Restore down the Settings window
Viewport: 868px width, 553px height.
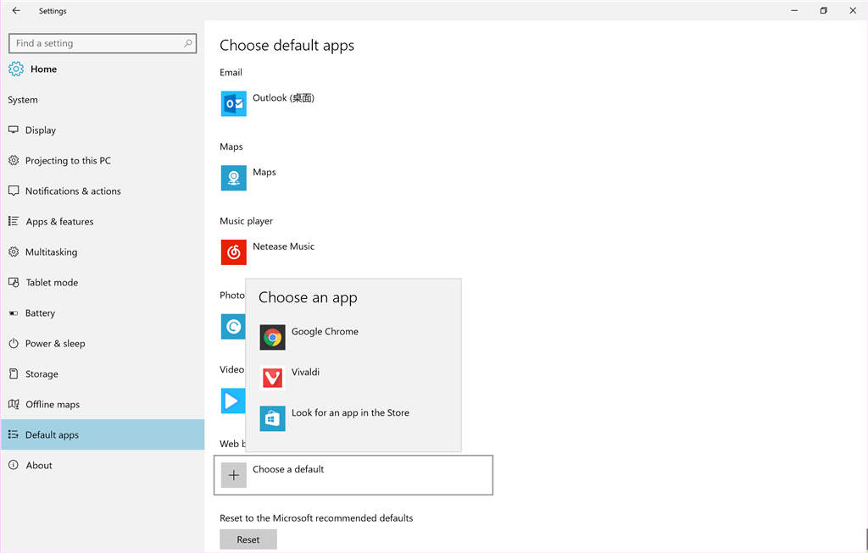point(824,10)
